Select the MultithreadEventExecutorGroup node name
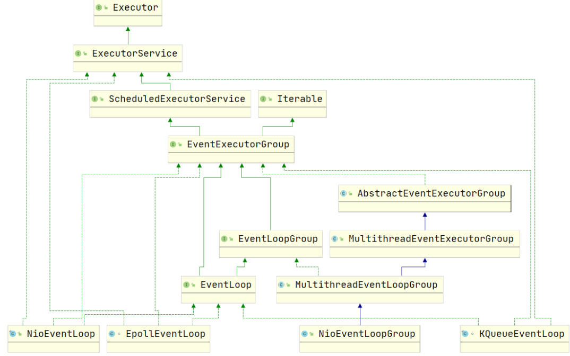The width and height of the screenshot is (570, 356). [430, 239]
